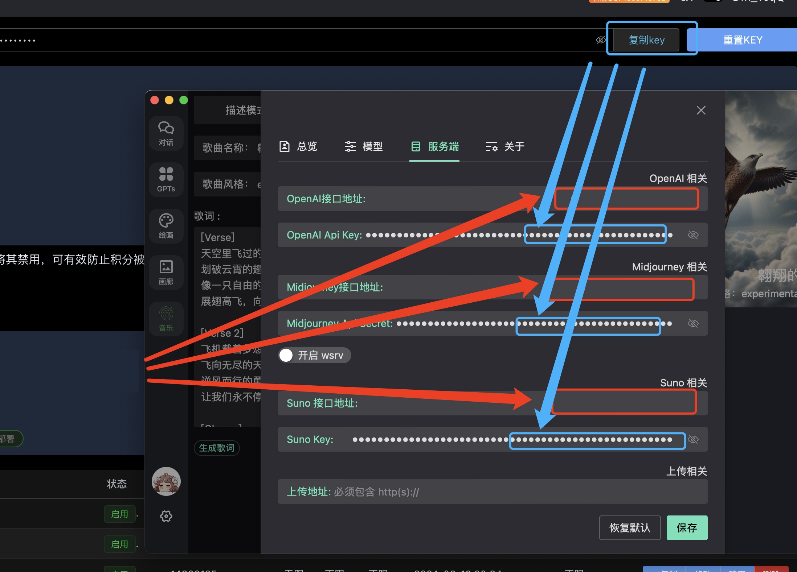Close the settings dialog with X
Viewport: 797px width, 572px height.
[x=701, y=110]
